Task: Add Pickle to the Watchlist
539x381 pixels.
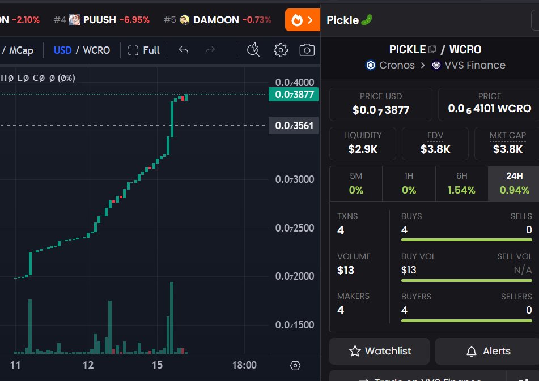Action: [380, 351]
